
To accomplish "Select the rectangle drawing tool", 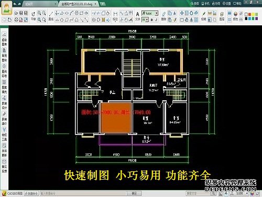I will 81,13.
